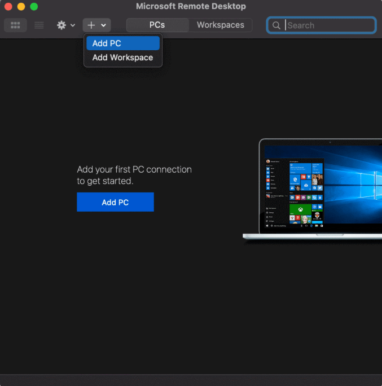
Task: Click the Microsoft Remote Desktop window title
Action: click(191, 7)
